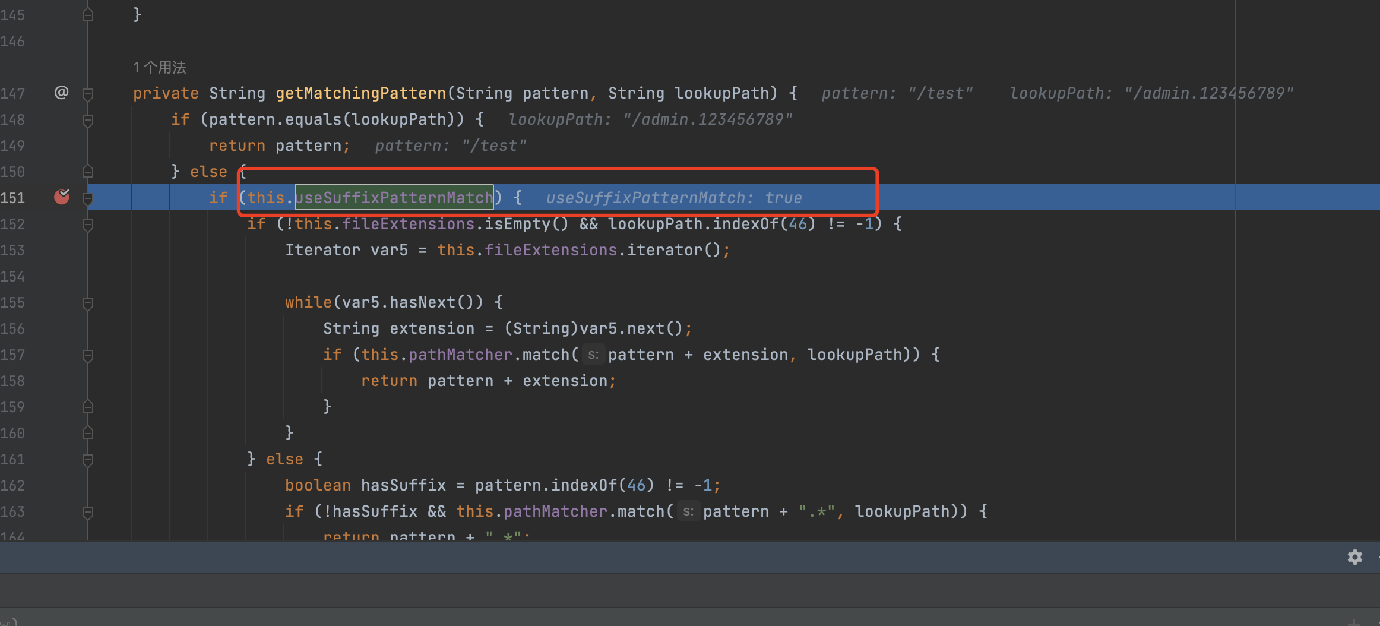
Task: Click line number 153 in the gutter
Action: coord(13,251)
